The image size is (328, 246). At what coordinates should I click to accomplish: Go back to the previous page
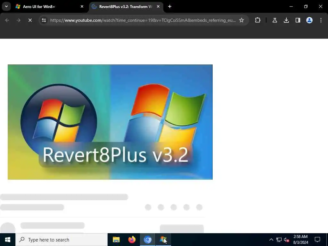pyautogui.click(x=7, y=20)
